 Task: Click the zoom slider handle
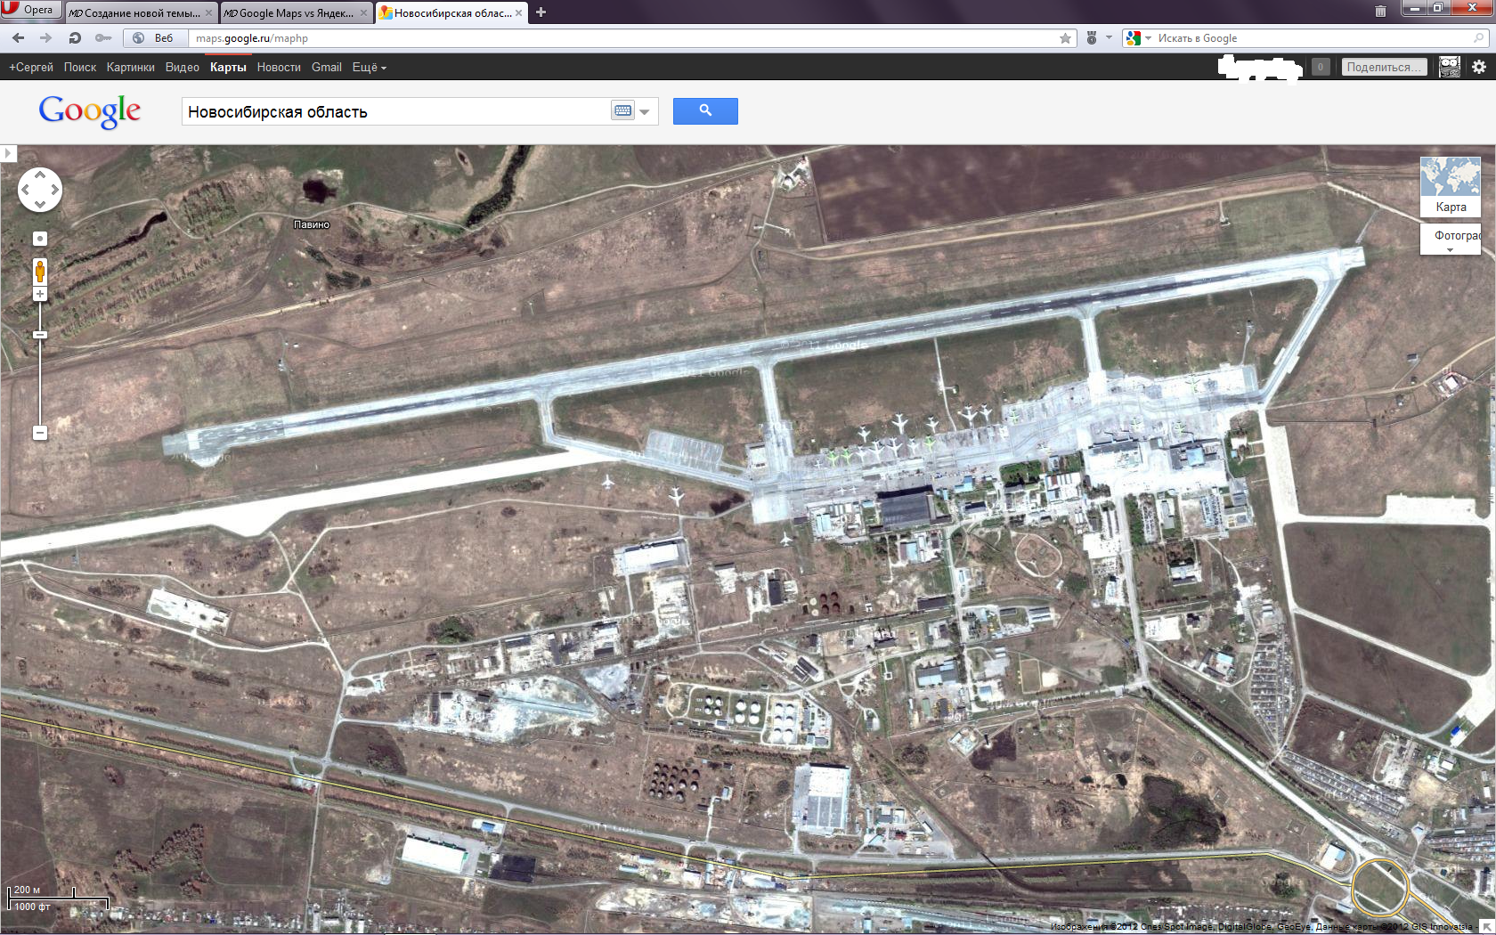40,335
